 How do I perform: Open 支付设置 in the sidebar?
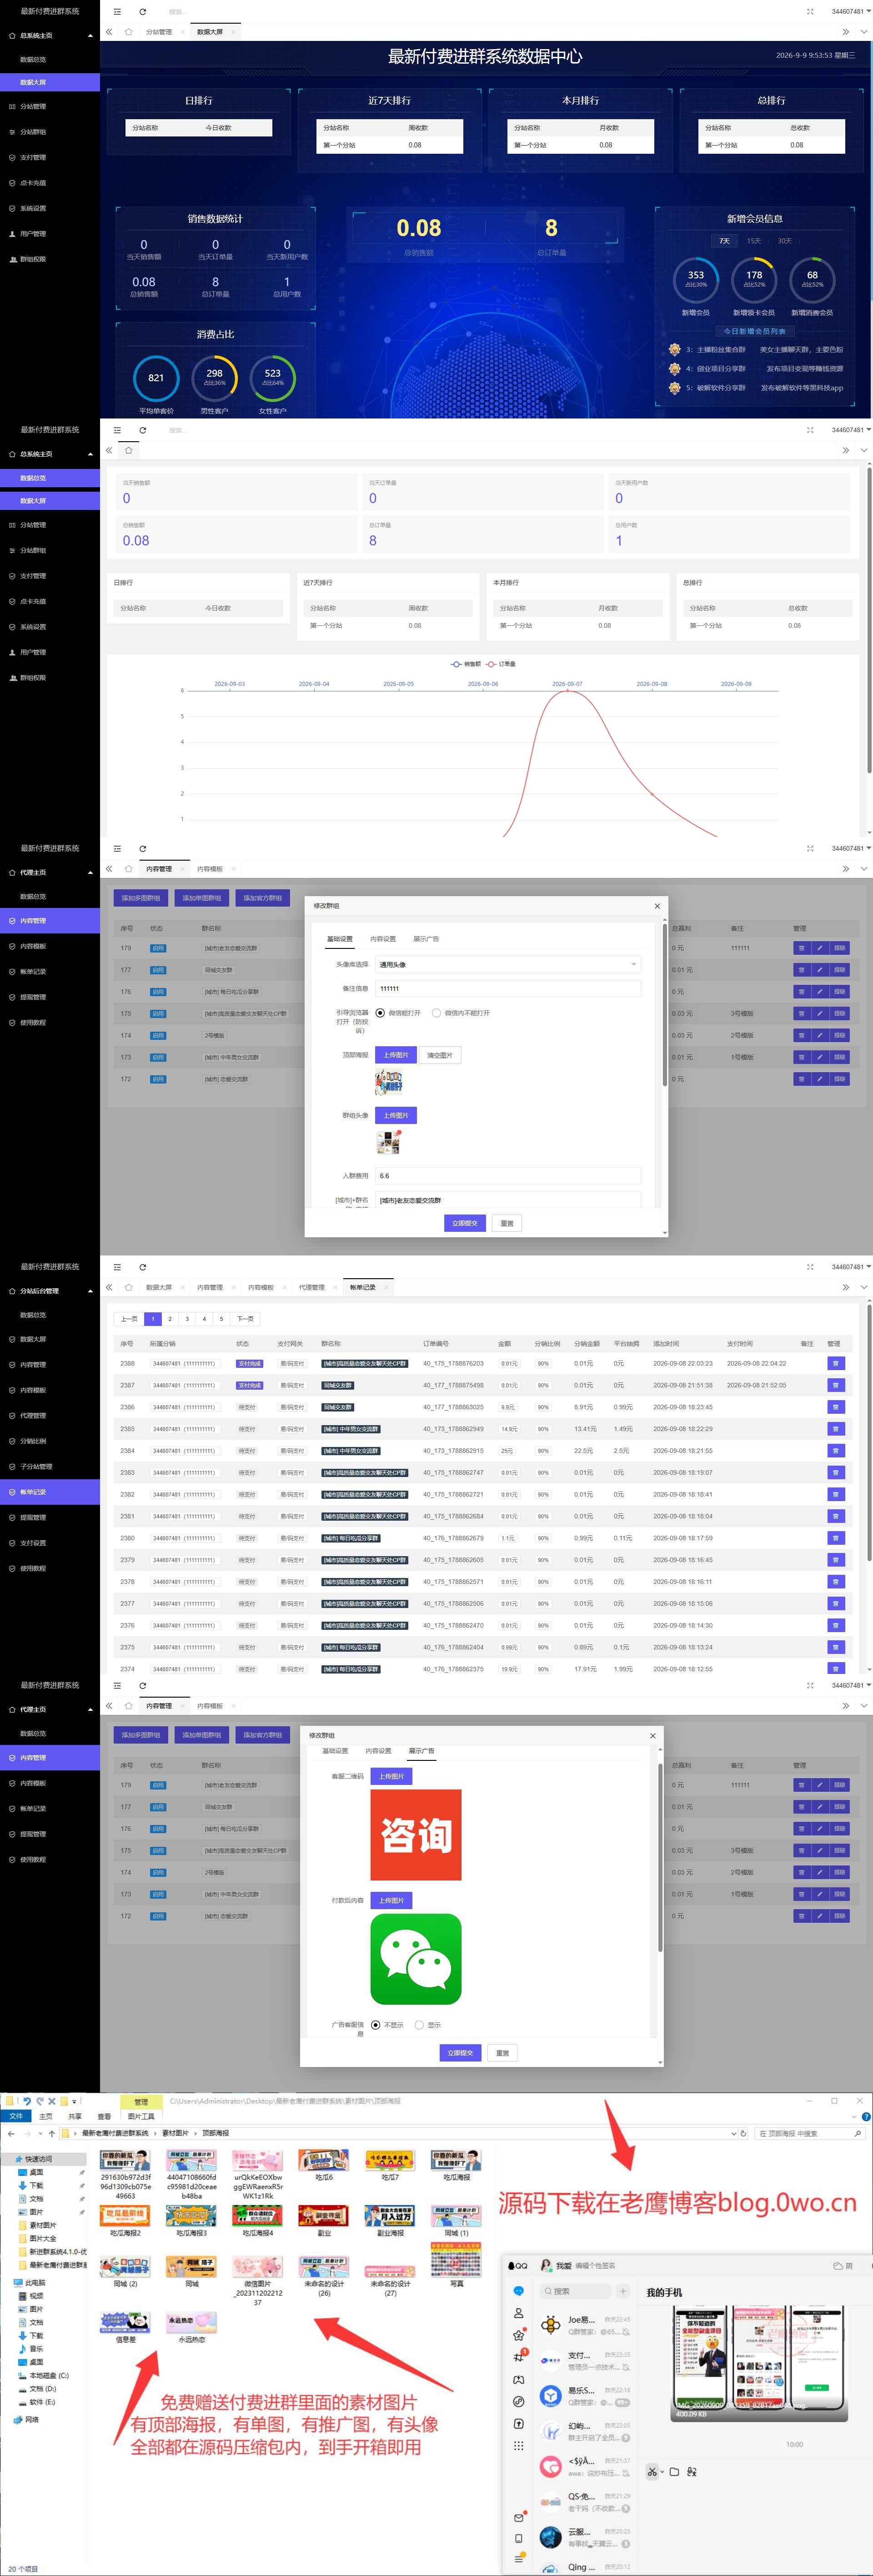[x=33, y=1543]
